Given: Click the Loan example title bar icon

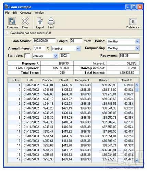Looking at the screenshot, I should [7, 7].
